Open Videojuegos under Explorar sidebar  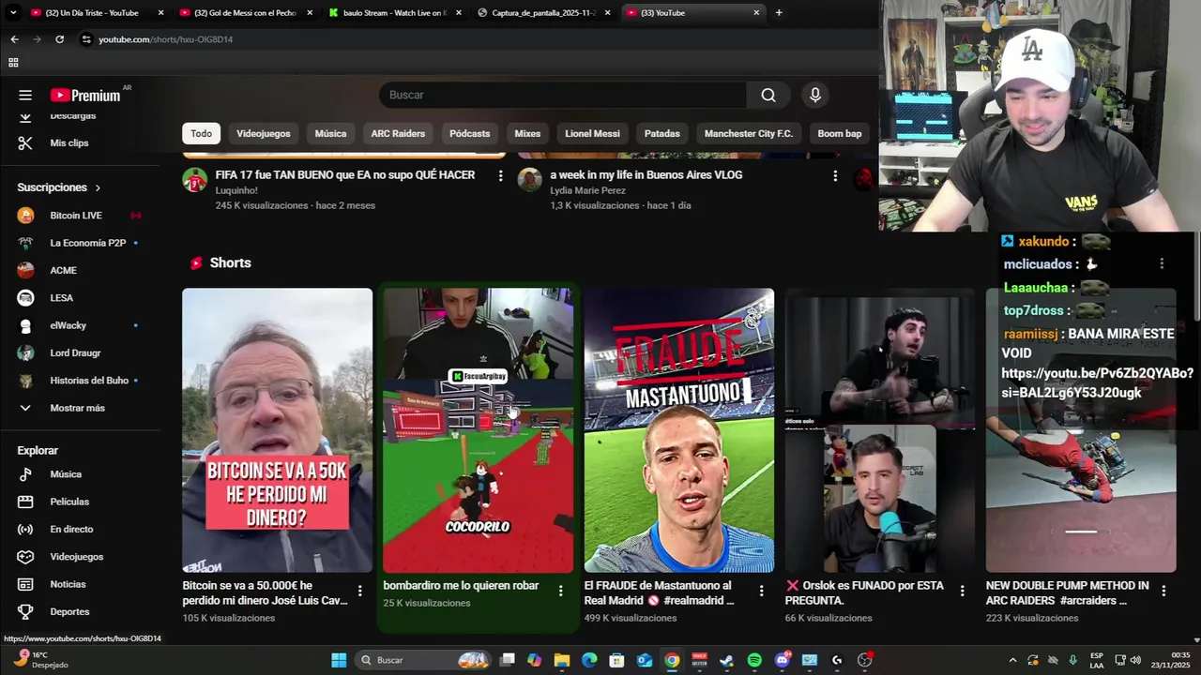pyautogui.click(x=76, y=557)
